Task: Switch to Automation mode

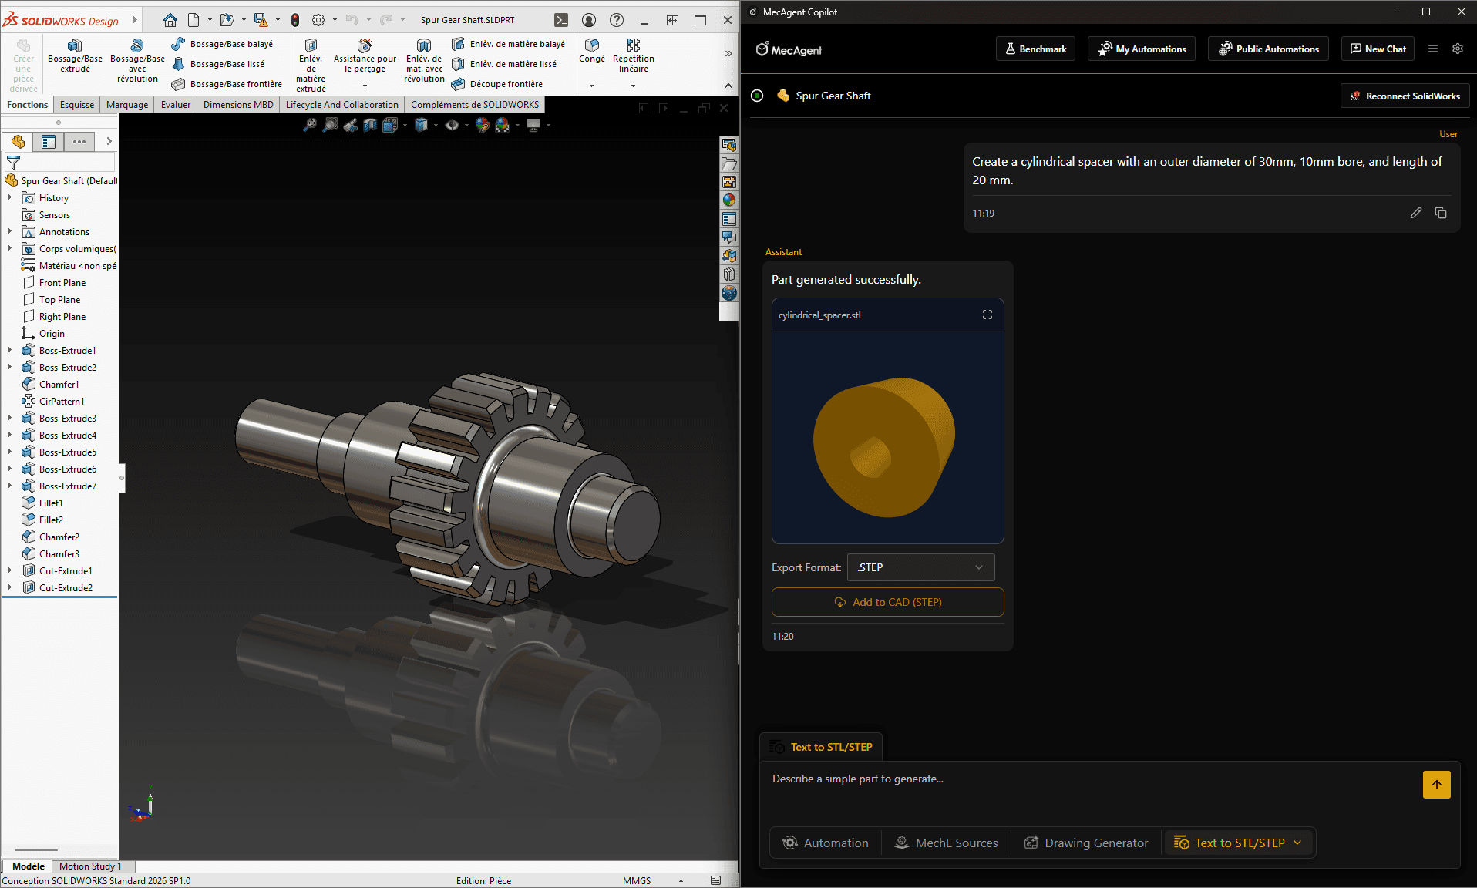Action: tap(826, 843)
